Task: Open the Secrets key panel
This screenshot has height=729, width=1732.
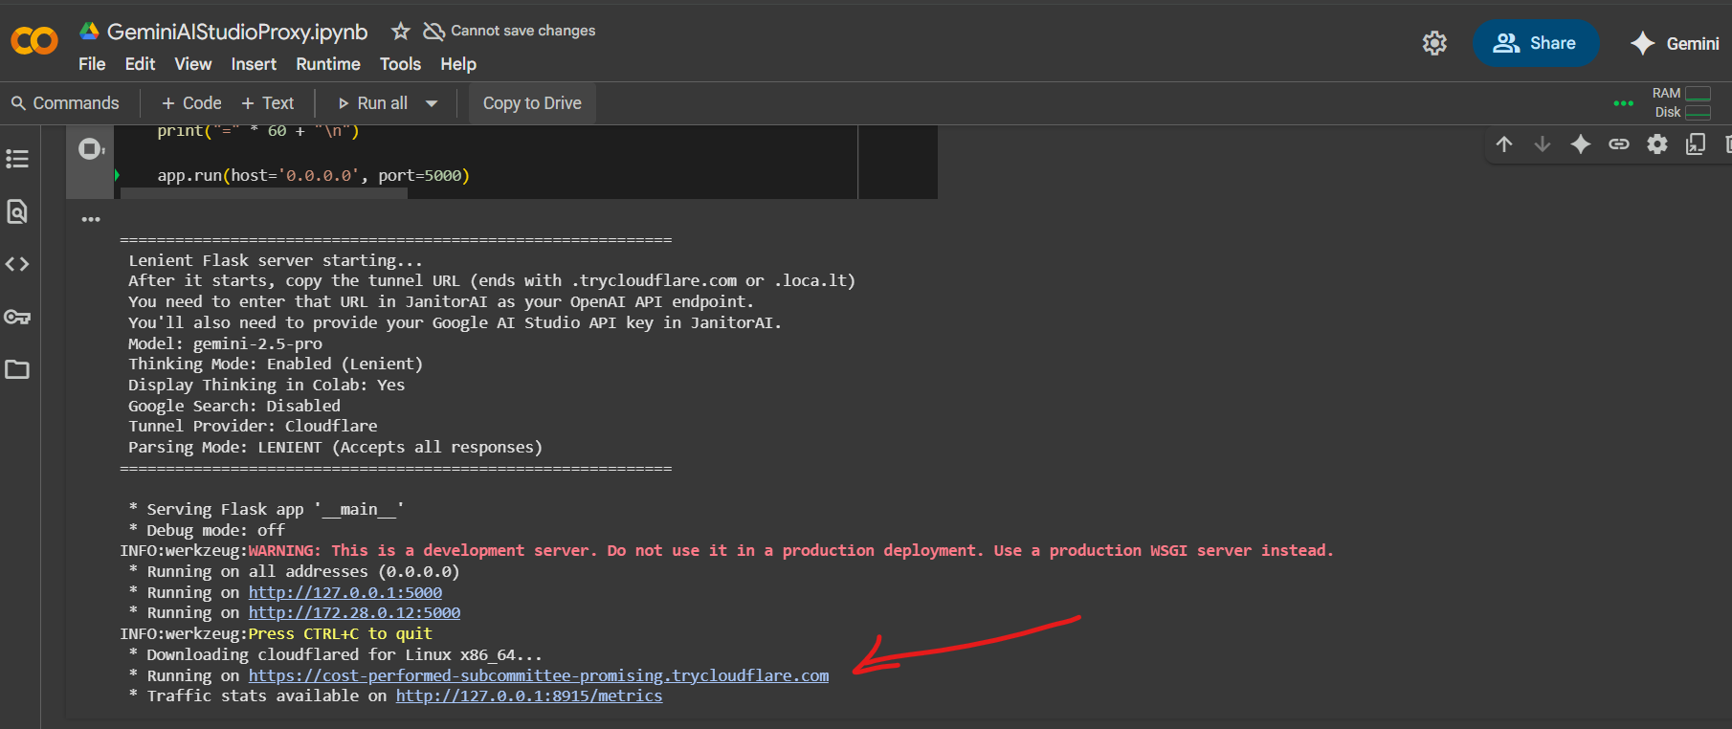Action: (17, 317)
